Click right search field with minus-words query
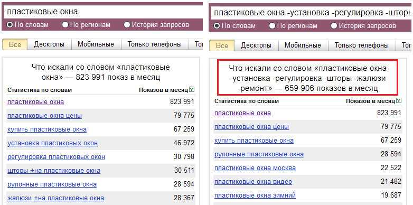This screenshot has width=413, height=205. tap(311, 13)
